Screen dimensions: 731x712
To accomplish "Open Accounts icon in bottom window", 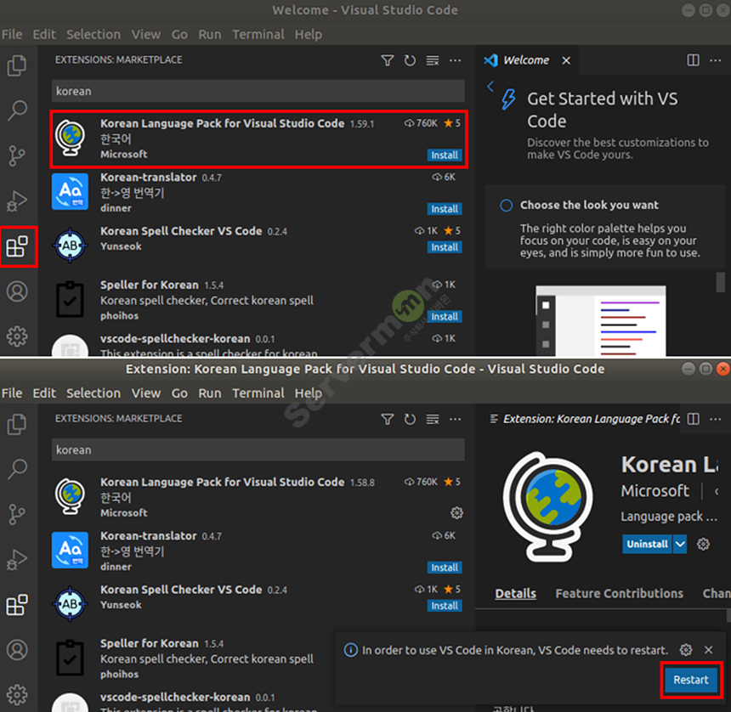I will (17, 650).
